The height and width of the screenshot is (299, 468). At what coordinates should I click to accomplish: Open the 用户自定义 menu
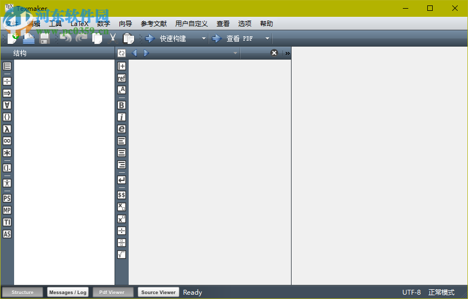[191, 23]
